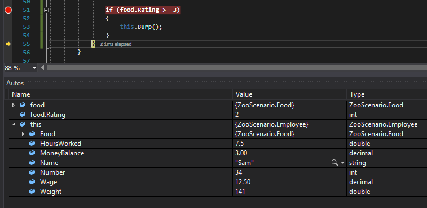Expand the Food property under this
The height and width of the screenshot is (208, 427).
[23, 134]
